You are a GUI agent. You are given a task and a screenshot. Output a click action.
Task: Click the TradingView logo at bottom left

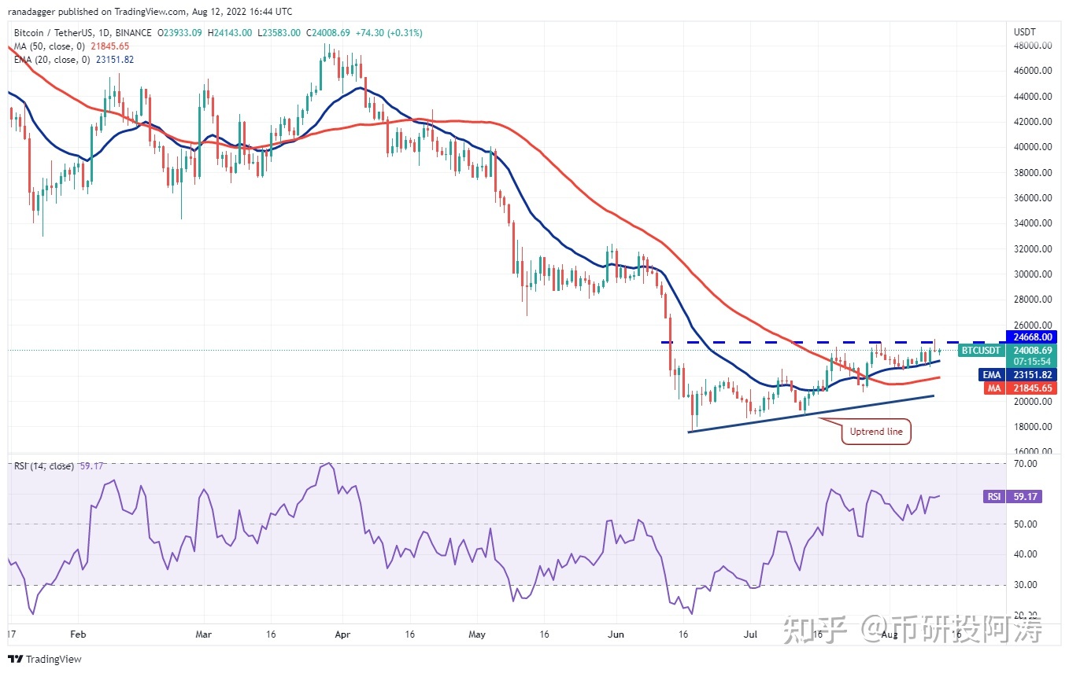(14, 659)
